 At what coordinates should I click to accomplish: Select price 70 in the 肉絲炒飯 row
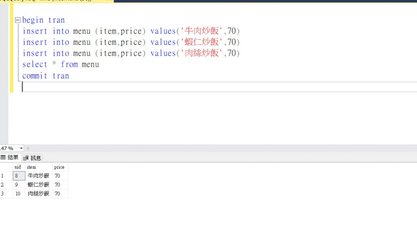[x=60, y=194]
